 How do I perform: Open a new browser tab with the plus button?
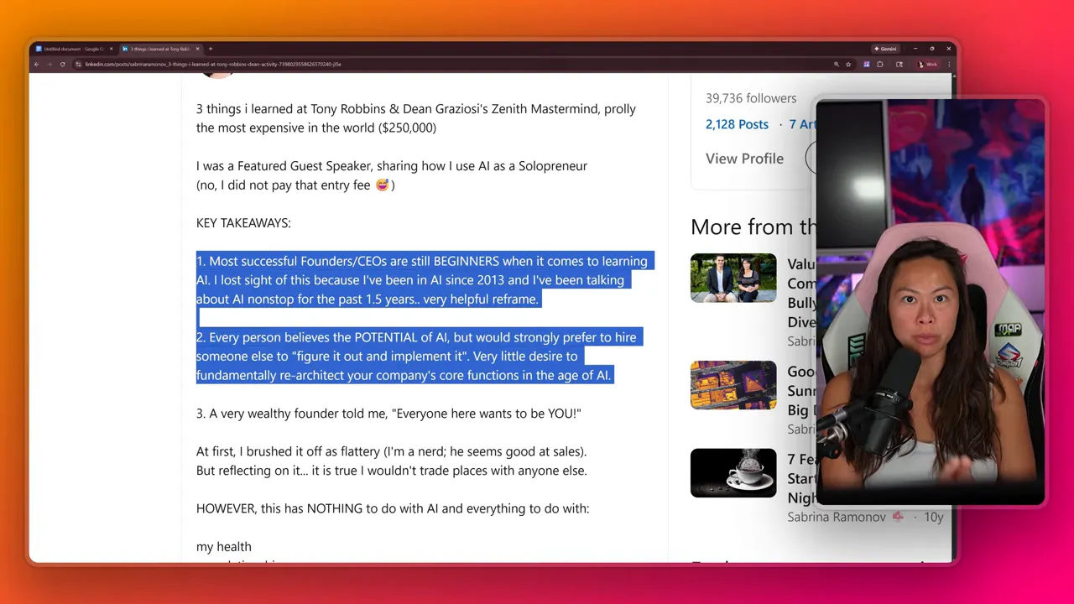210,49
